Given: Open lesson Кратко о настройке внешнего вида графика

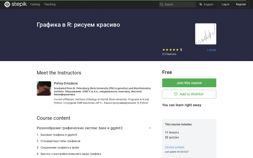Looking at the screenshot, I should [x=71, y=154].
